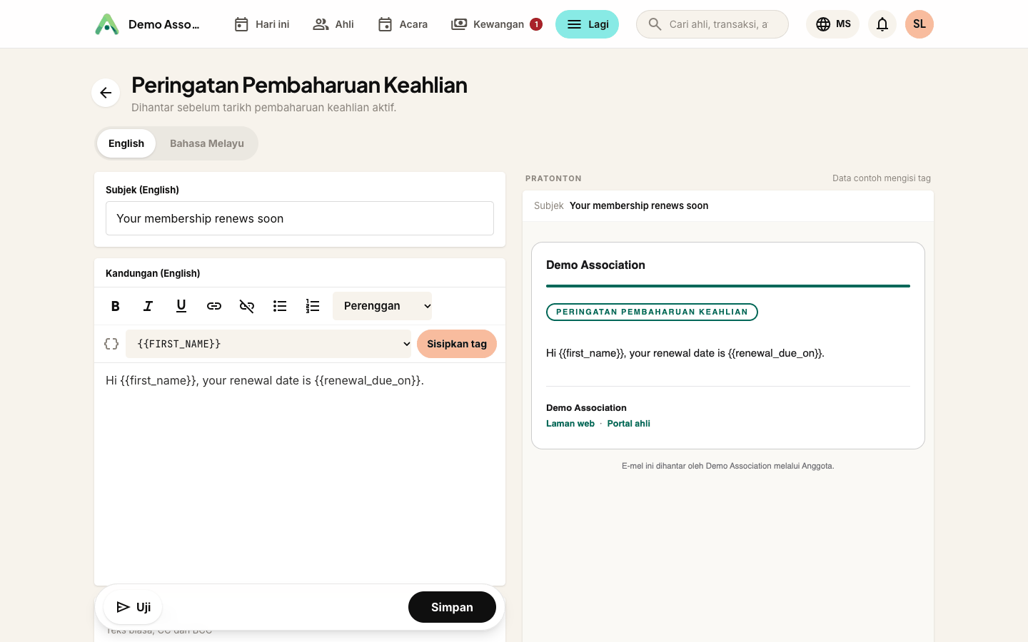This screenshot has height=642, width=1028.
Task: Click the Simpan save button
Action: 452,607
